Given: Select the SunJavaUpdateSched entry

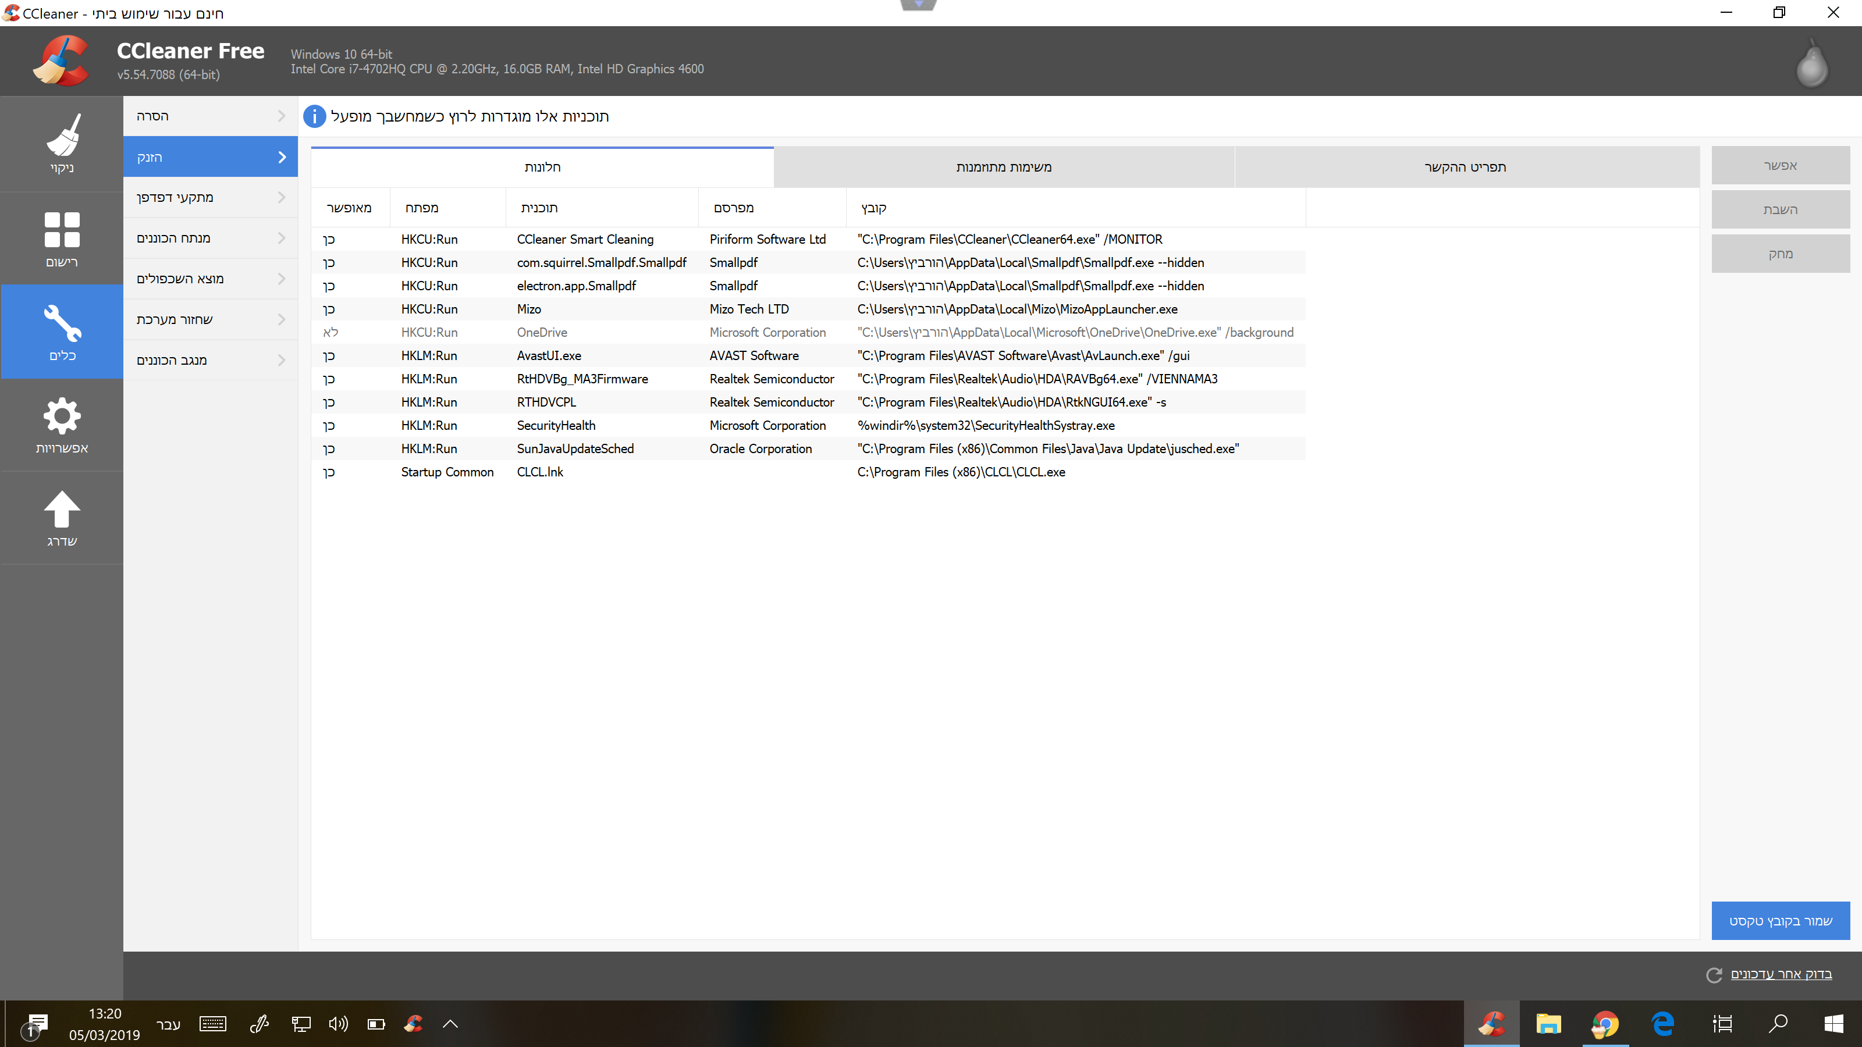Looking at the screenshot, I should coord(808,448).
